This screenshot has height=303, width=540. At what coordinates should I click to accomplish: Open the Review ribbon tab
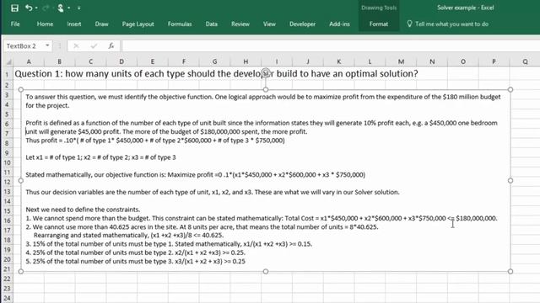click(x=240, y=24)
